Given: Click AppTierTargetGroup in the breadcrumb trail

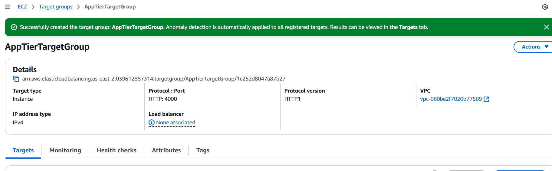Looking at the screenshot, I should (110, 7).
